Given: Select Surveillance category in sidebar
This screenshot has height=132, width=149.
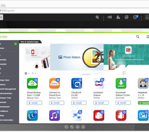Looking at the screenshot, I should coord(4,111).
